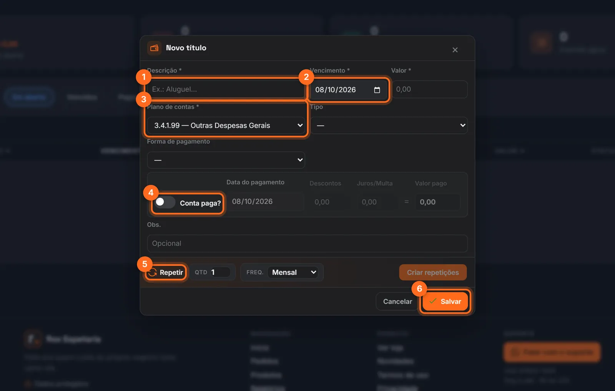Click the wallet icon beside Novo título
Screen dimensions: 615x391
coord(154,48)
